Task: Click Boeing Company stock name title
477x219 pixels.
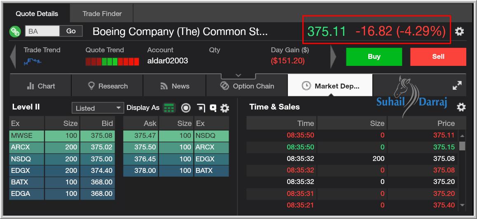Action: point(180,32)
